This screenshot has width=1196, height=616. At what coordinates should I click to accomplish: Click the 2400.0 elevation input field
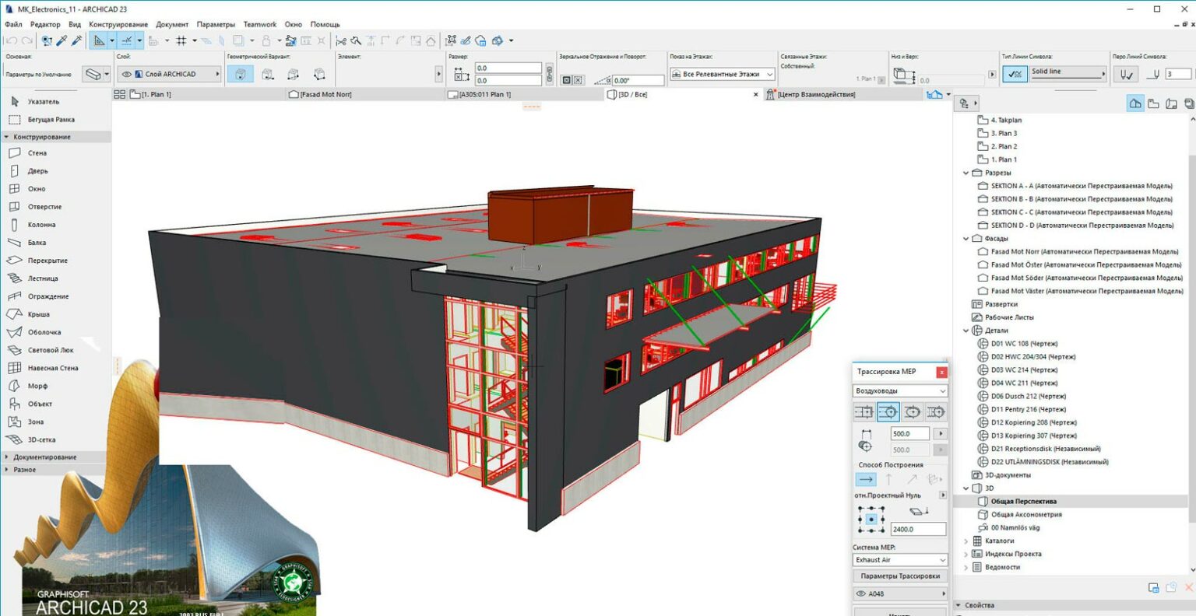coord(917,528)
